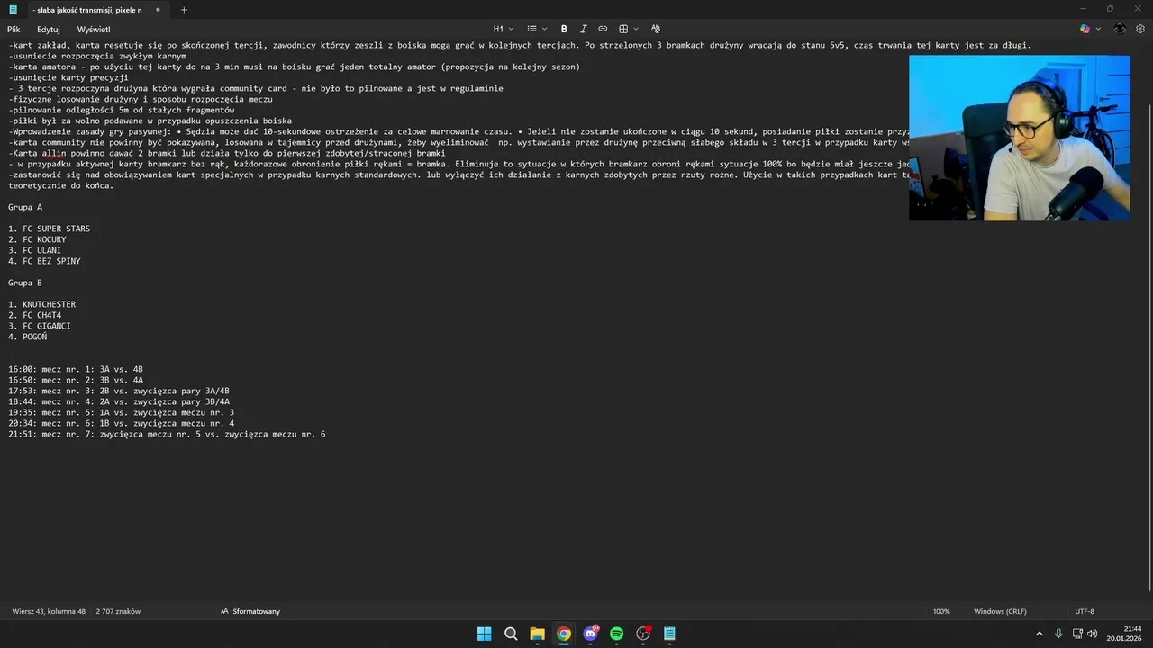
Task: Place cursor in '19:35: mecz nr. 5' line
Action: point(122,412)
